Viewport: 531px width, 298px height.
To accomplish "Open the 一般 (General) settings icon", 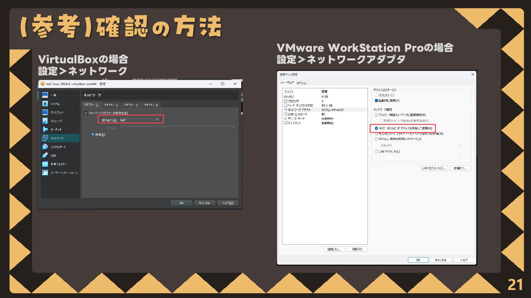I will click(x=45, y=95).
